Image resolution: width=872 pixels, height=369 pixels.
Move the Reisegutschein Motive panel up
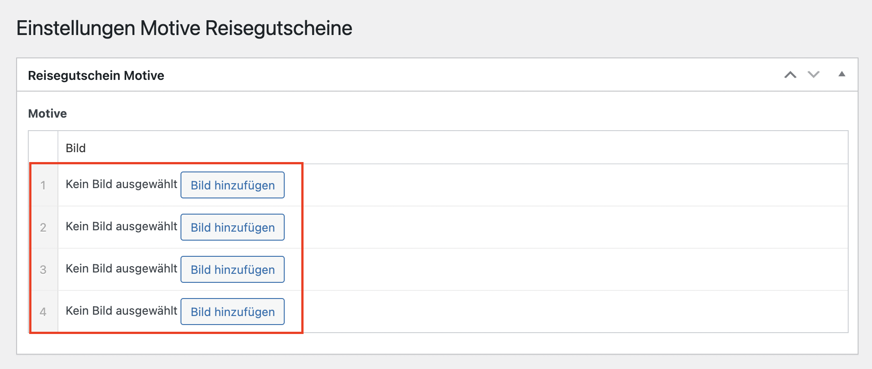pos(790,75)
